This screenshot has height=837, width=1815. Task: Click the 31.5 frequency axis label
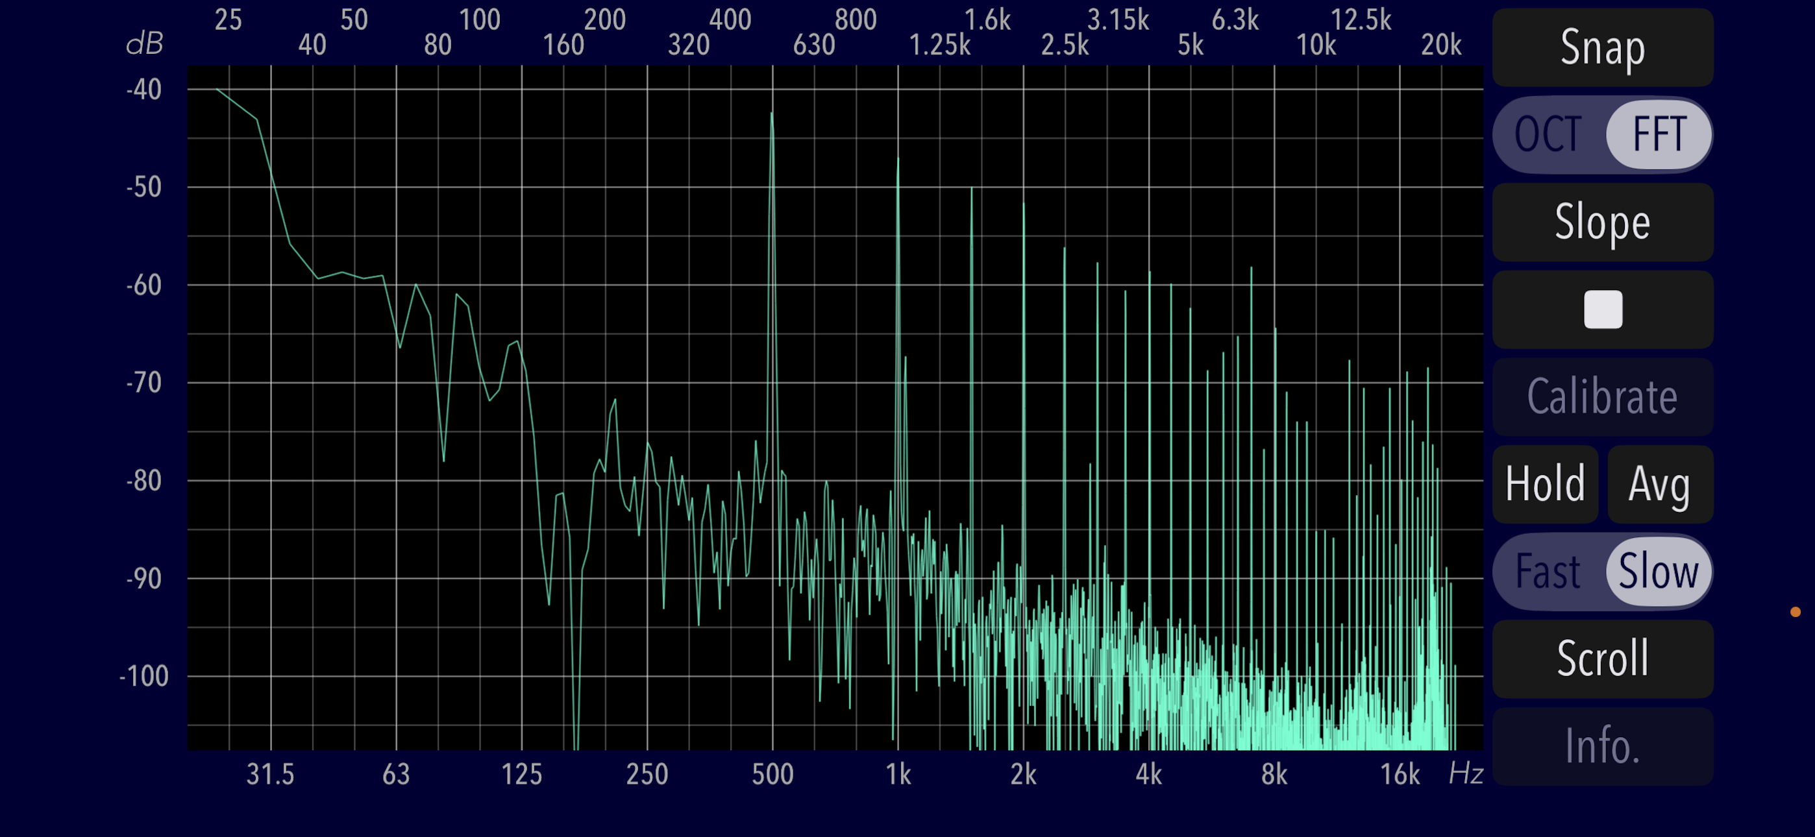tap(270, 774)
